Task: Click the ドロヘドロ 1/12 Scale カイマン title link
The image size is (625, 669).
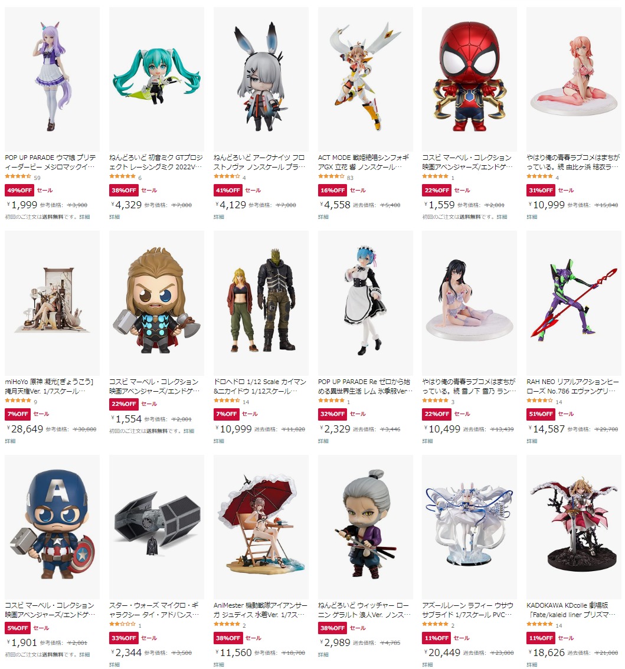Action: [x=260, y=386]
